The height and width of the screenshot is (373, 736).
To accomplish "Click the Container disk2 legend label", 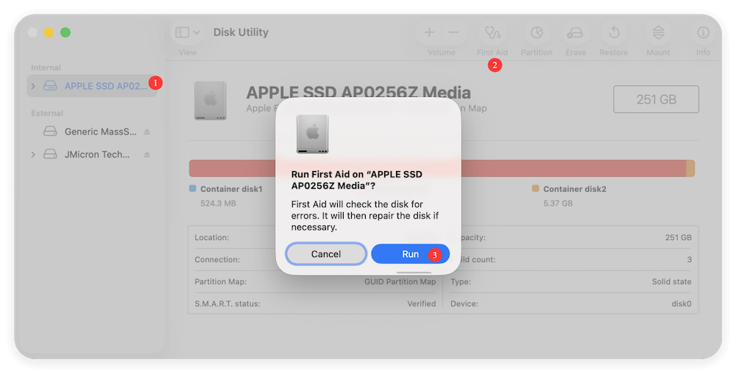I will tap(575, 189).
